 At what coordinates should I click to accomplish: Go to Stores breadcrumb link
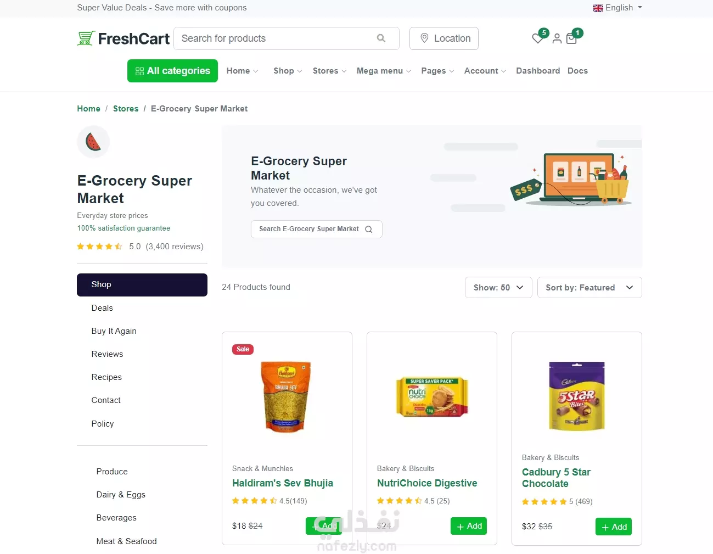126,109
